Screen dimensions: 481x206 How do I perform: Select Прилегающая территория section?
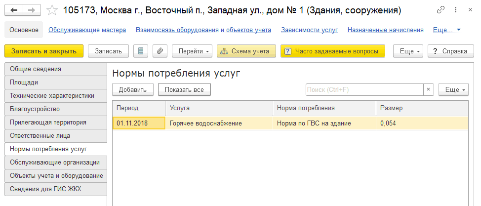[x=56, y=123]
